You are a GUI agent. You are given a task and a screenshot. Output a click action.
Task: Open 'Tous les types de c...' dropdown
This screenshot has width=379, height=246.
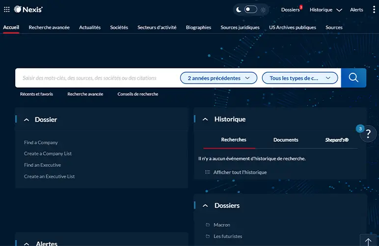tap(300, 78)
